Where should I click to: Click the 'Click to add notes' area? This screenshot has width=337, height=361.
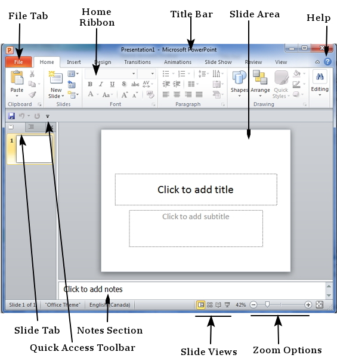[x=191, y=289]
